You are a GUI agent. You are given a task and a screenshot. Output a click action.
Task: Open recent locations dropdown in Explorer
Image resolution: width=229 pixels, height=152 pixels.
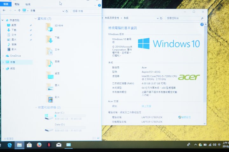pyautogui.click(x=15, y=10)
